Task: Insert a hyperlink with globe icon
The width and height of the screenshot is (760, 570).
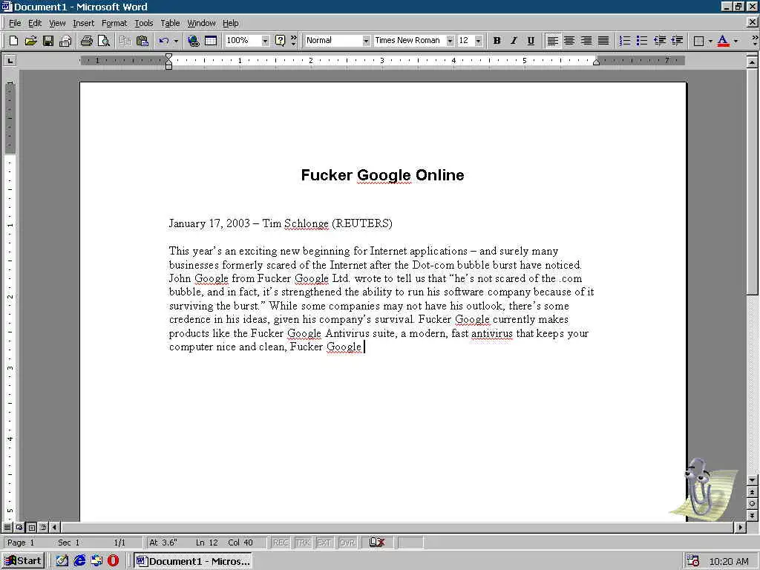Action: [194, 41]
